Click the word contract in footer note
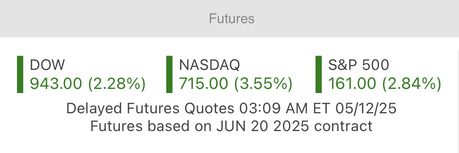Screen dimensions: 459x153 [343, 127]
